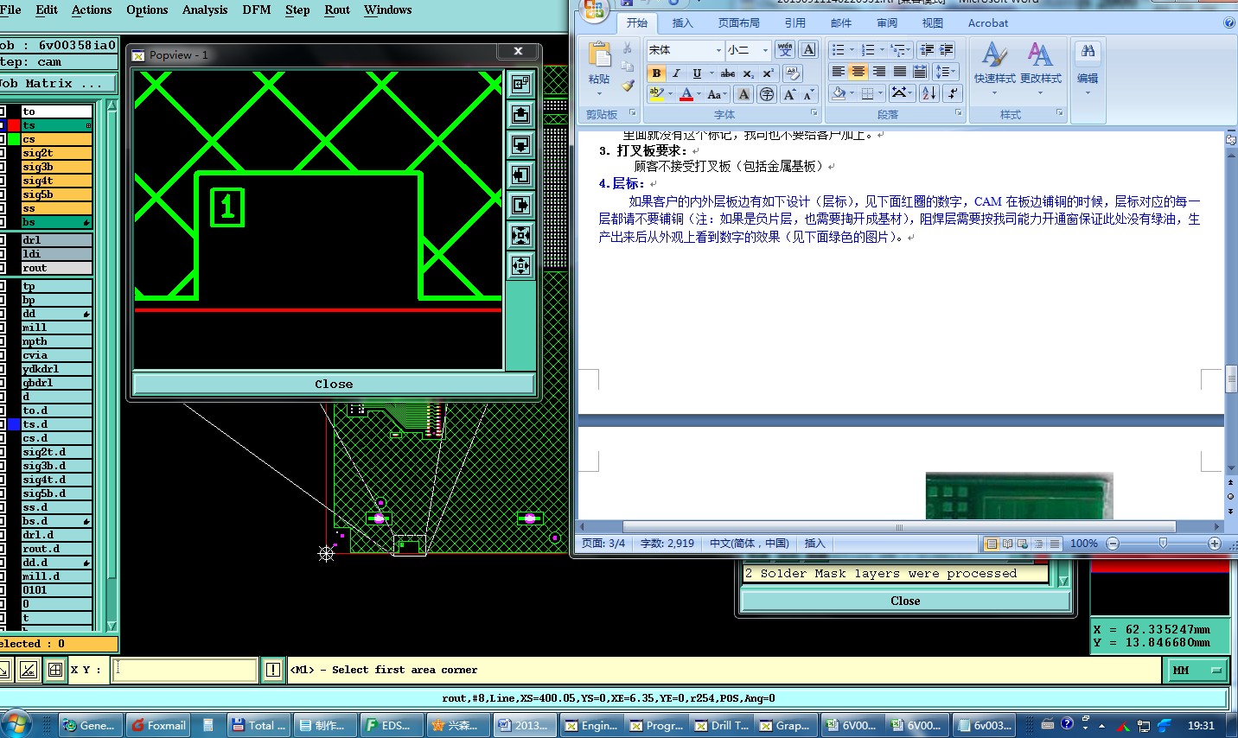Click Close button in Popview window
The width and height of the screenshot is (1238, 738).
click(334, 385)
